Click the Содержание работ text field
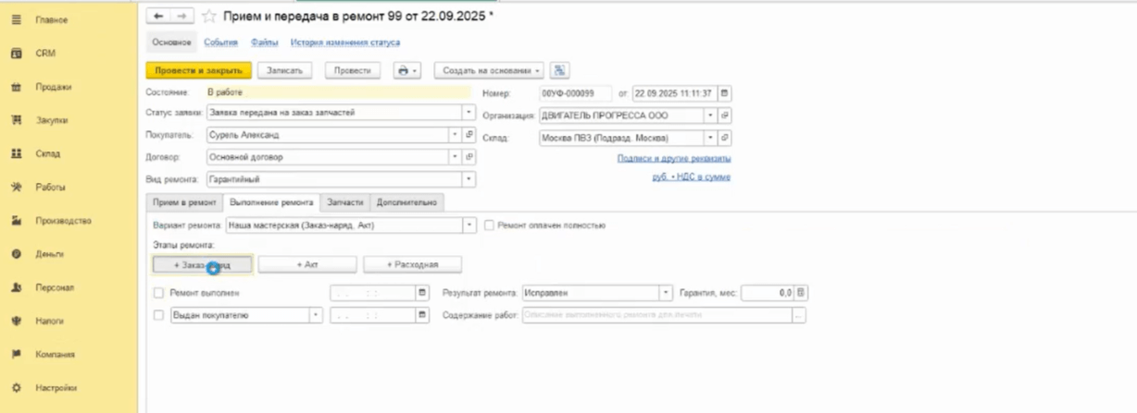Viewport: 1137px width, 413px height. point(656,315)
